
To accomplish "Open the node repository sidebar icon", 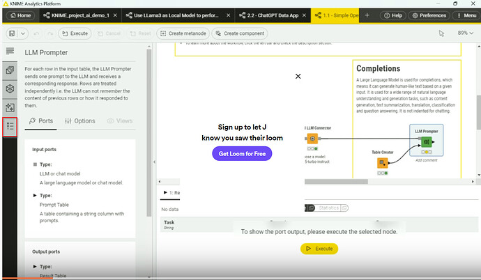I will (x=10, y=70).
